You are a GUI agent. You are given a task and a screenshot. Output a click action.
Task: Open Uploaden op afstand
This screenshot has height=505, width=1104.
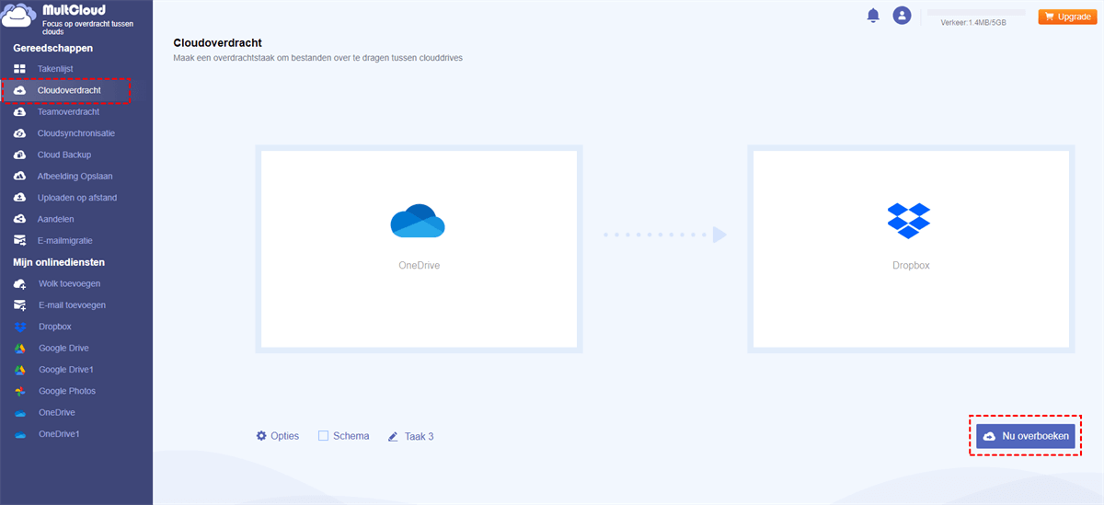pyautogui.click(x=76, y=198)
